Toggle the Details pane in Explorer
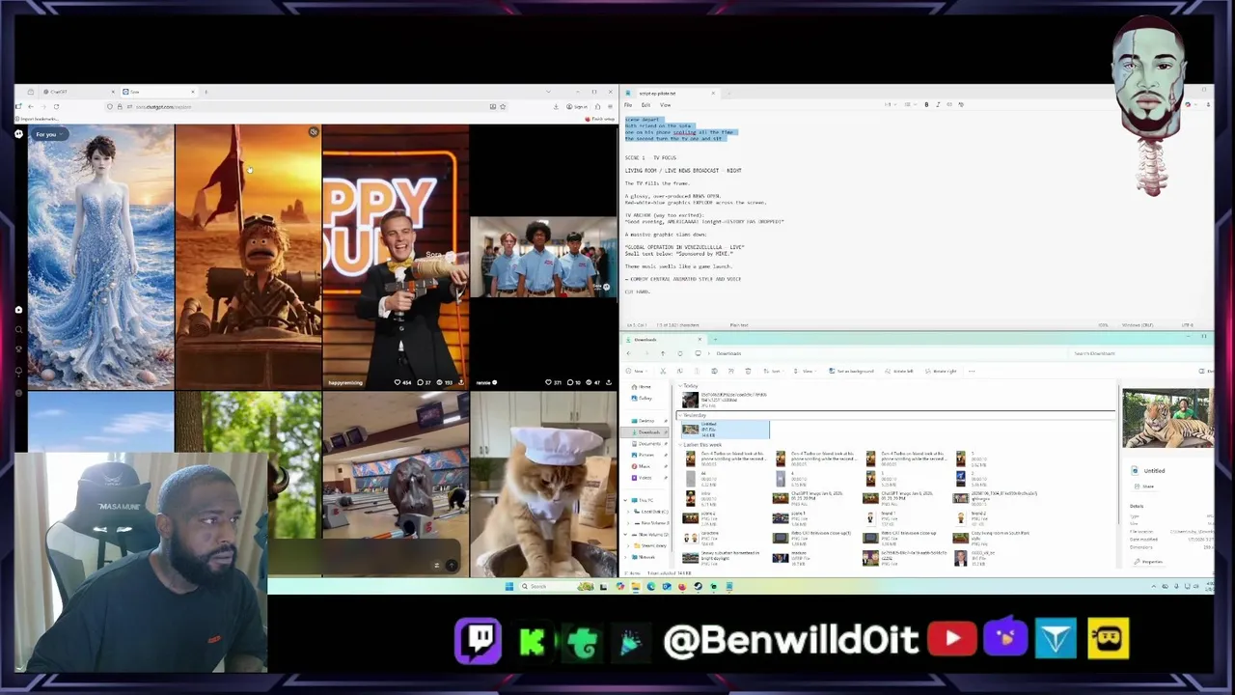This screenshot has width=1235, height=695. click(1206, 372)
